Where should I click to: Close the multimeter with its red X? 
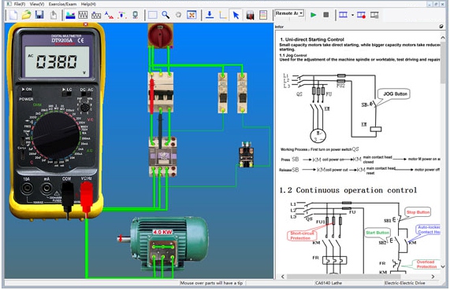[86, 24]
